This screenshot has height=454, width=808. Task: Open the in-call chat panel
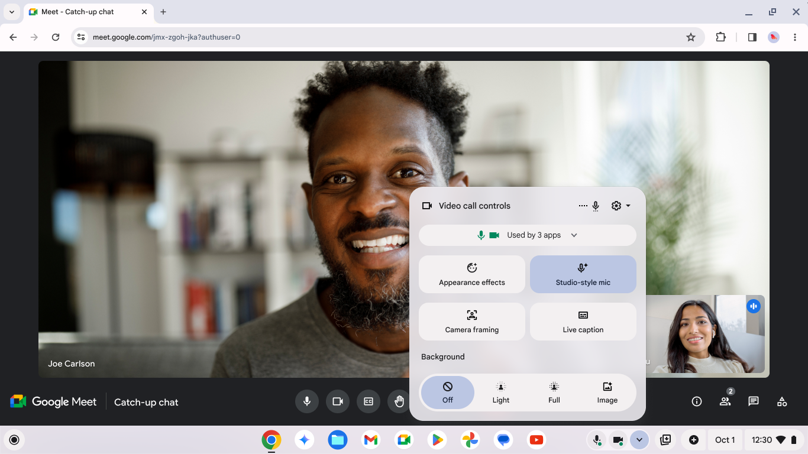[753, 401]
